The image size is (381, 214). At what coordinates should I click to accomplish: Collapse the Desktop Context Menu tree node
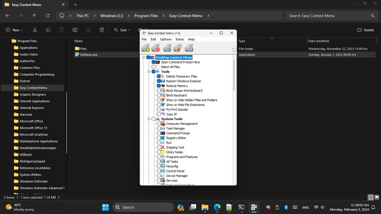tap(143, 57)
